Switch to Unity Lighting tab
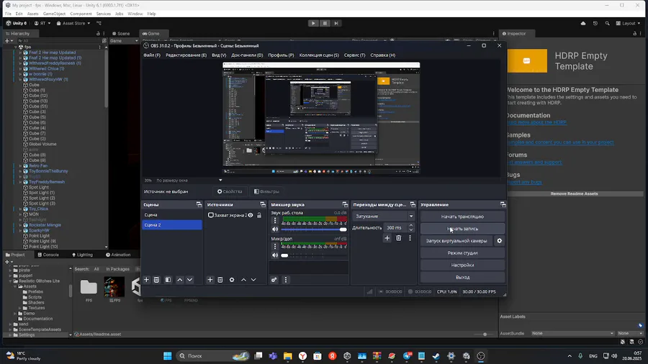This screenshot has width=648, height=364. point(82,255)
